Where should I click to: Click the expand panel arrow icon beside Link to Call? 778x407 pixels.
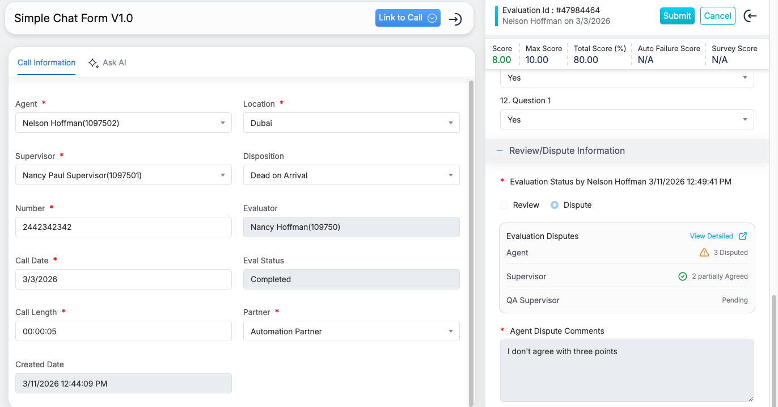tap(455, 19)
